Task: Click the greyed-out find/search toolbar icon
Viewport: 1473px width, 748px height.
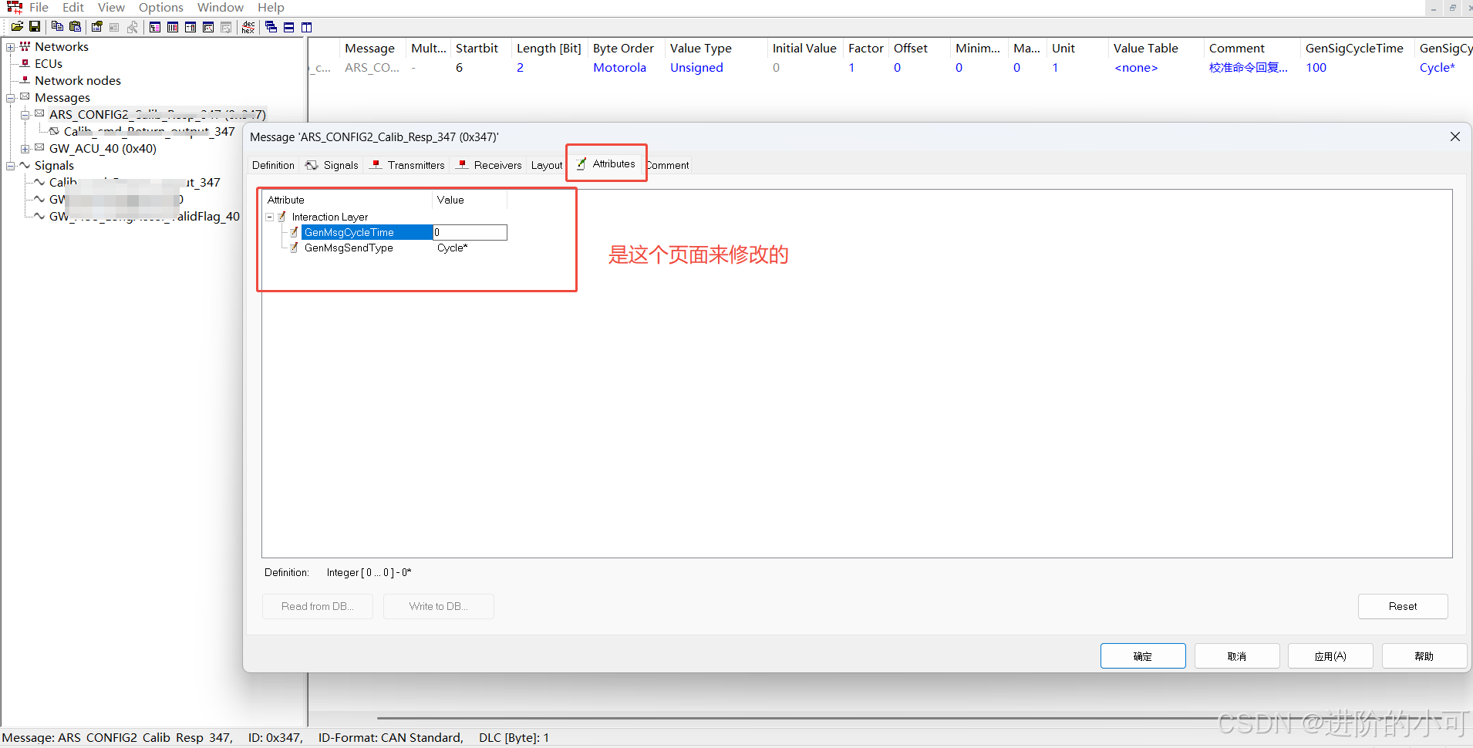Action: pyautogui.click(x=133, y=27)
